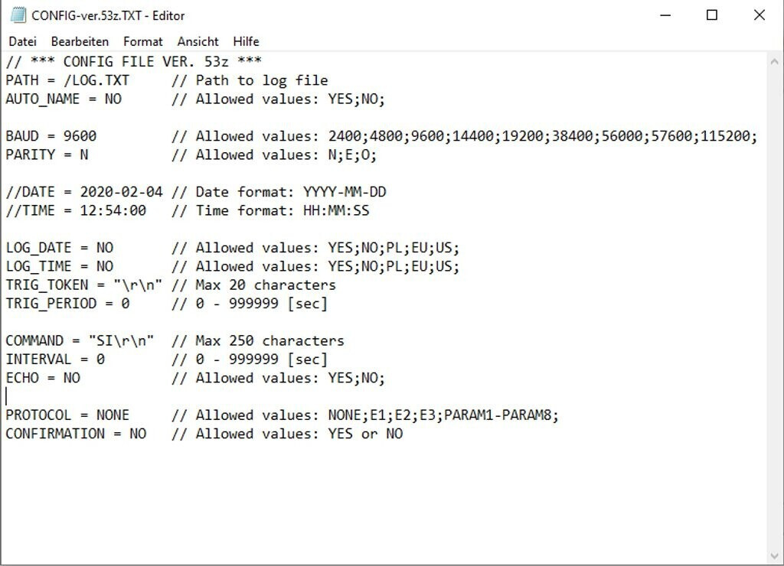The image size is (784, 566).
Task: Open the Bearbeiten menu
Action: [x=80, y=41]
